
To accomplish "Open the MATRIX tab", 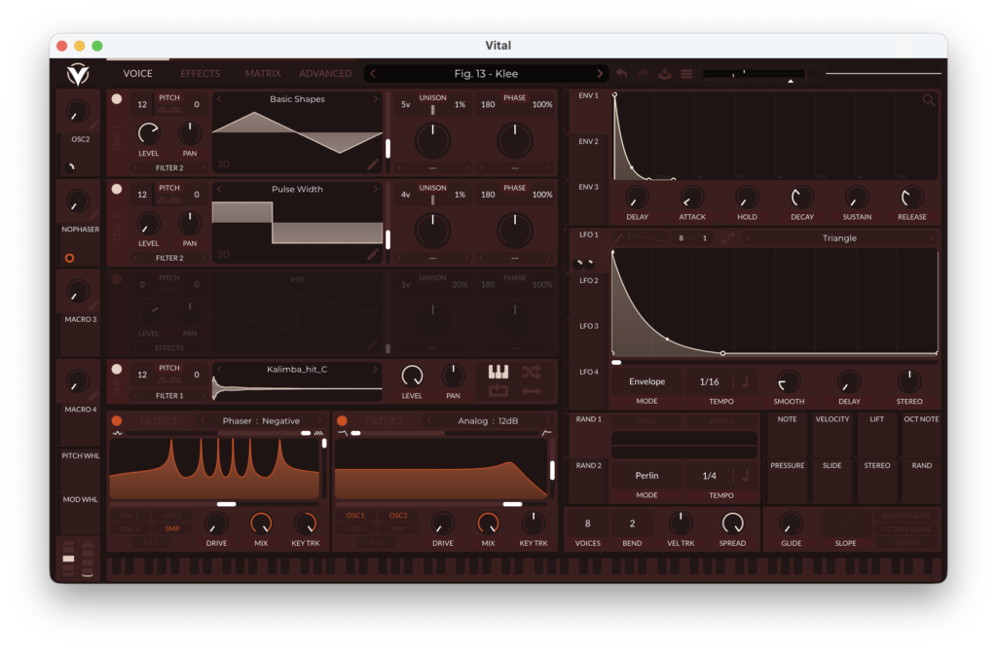I will point(263,74).
